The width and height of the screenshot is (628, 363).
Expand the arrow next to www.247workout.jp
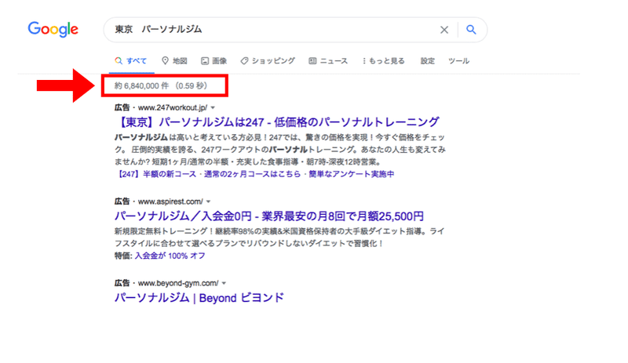pyautogui.click(x=213, y=107)
